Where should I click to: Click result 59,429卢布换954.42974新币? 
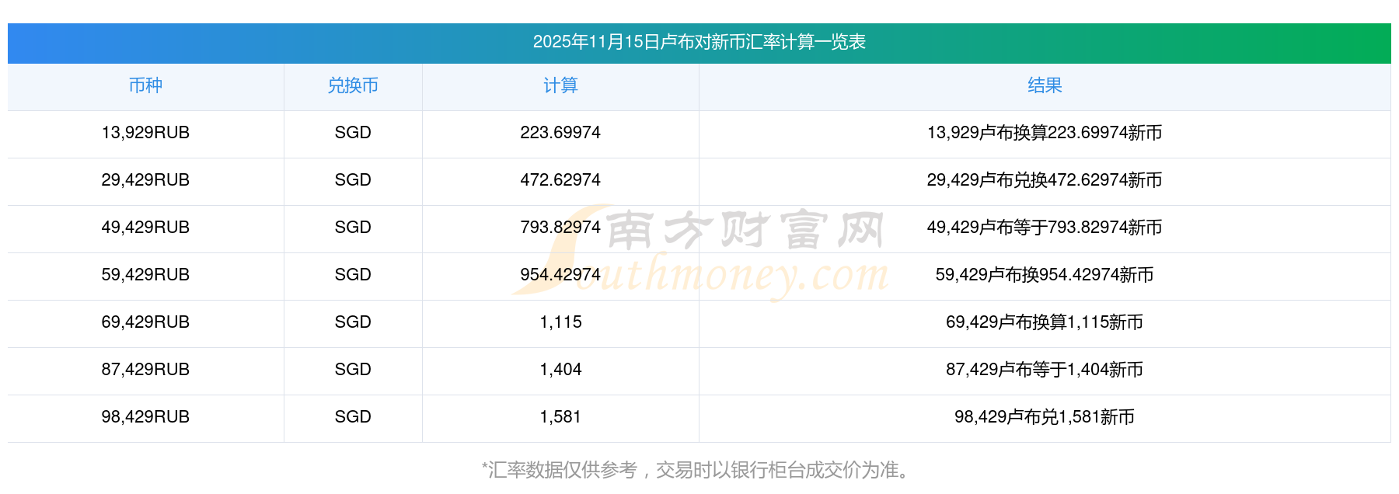click(1045, 275)
